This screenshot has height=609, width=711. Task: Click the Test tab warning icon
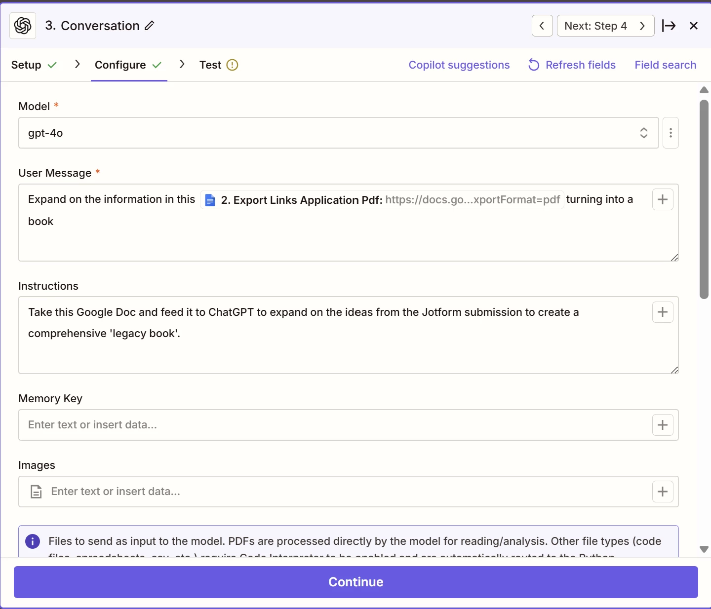[x=232, y=65]
